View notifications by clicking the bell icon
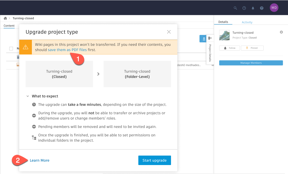The image size is (288, 174). [253, 8]
